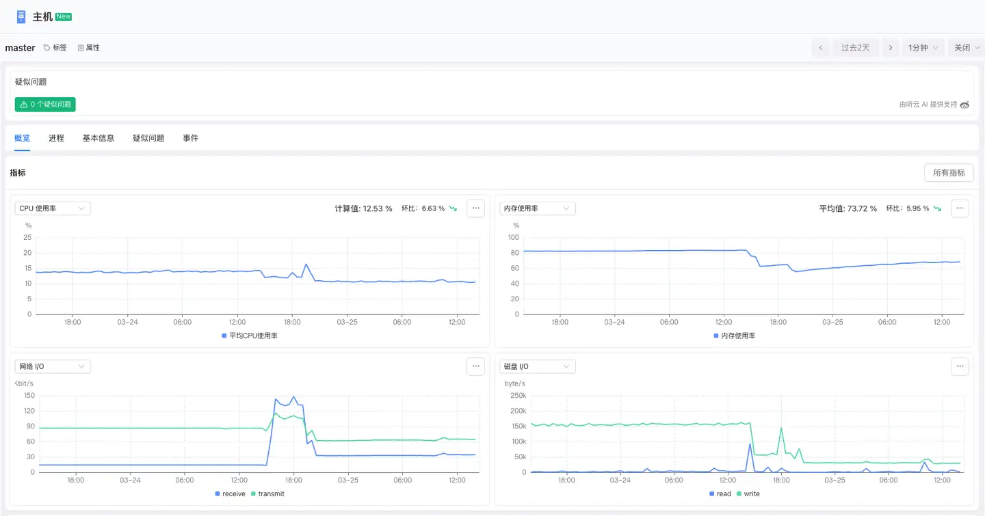985x516 pixels.
Task: Expand the 1分钟 interval dropdown
Action: point(923,48)
